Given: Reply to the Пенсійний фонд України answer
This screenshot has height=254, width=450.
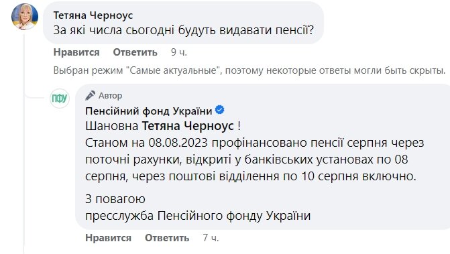Looking at the screenshot, I should pyautogui.click(x=167, y=238).
